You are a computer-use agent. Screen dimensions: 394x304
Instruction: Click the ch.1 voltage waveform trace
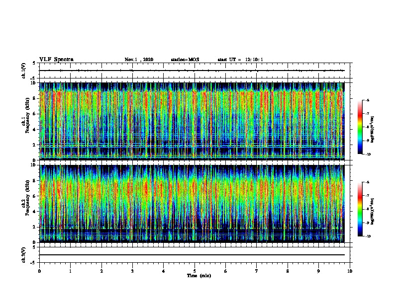(x=192, y=71)
